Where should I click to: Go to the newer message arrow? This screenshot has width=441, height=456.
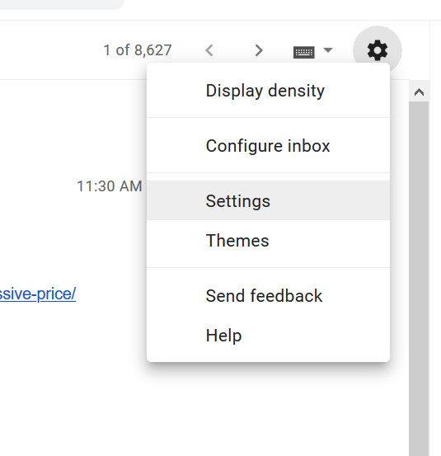point(209,50)
